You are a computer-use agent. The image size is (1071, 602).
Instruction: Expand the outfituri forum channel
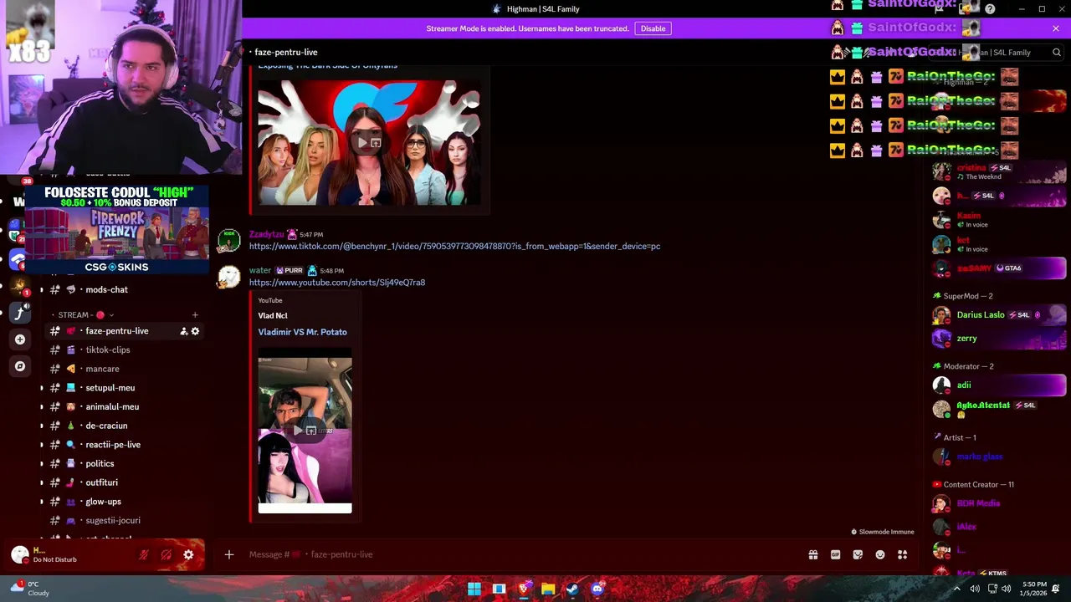(42, 482)
